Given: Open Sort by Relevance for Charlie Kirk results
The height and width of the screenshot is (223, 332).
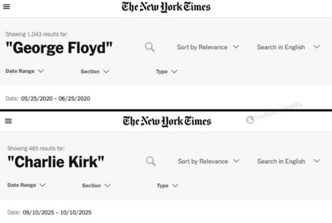Looking at the screenshot, I should 208,161.
